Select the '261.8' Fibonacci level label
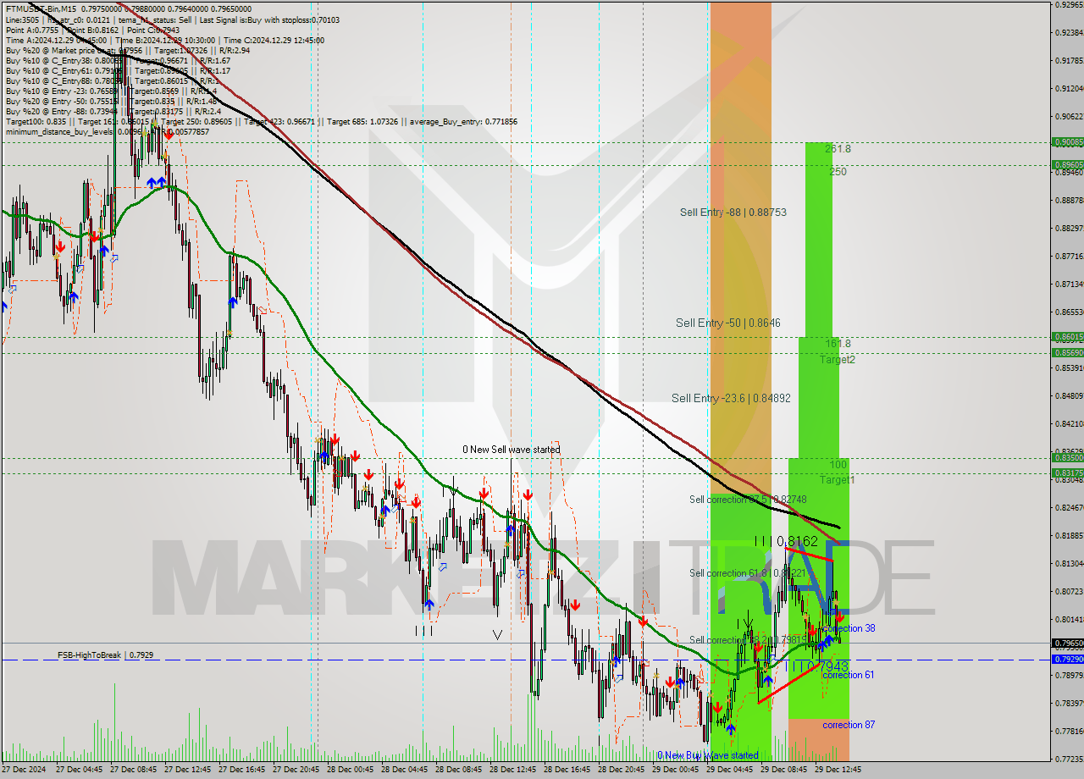Viewport: 1084px width, 779px height. point(838,149)
